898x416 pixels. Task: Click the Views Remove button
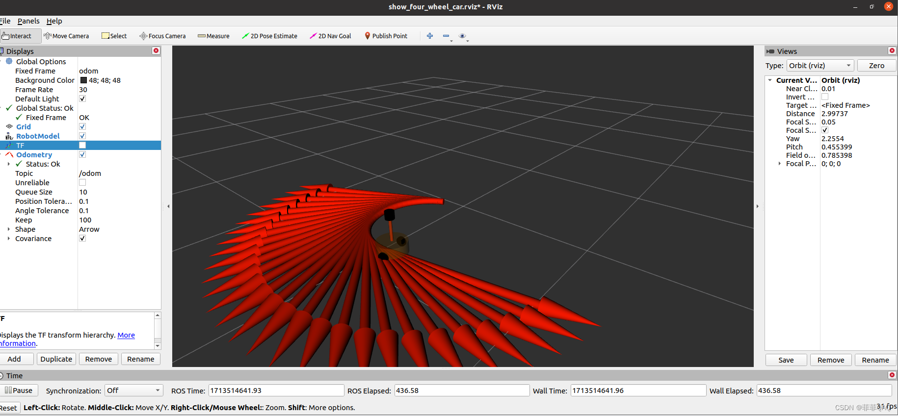(831, 360)
